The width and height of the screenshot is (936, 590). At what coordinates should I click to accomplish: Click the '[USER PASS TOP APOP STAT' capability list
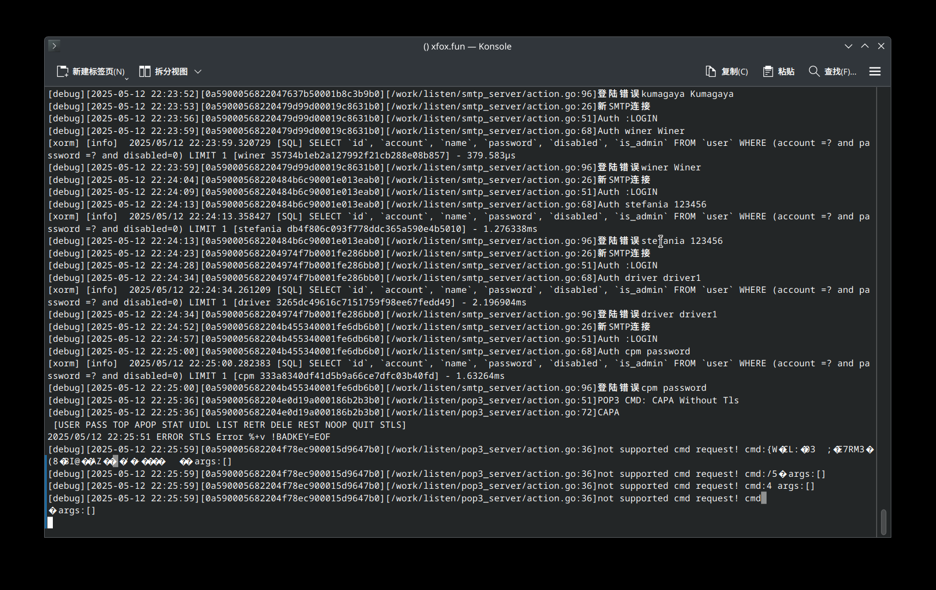230,425
